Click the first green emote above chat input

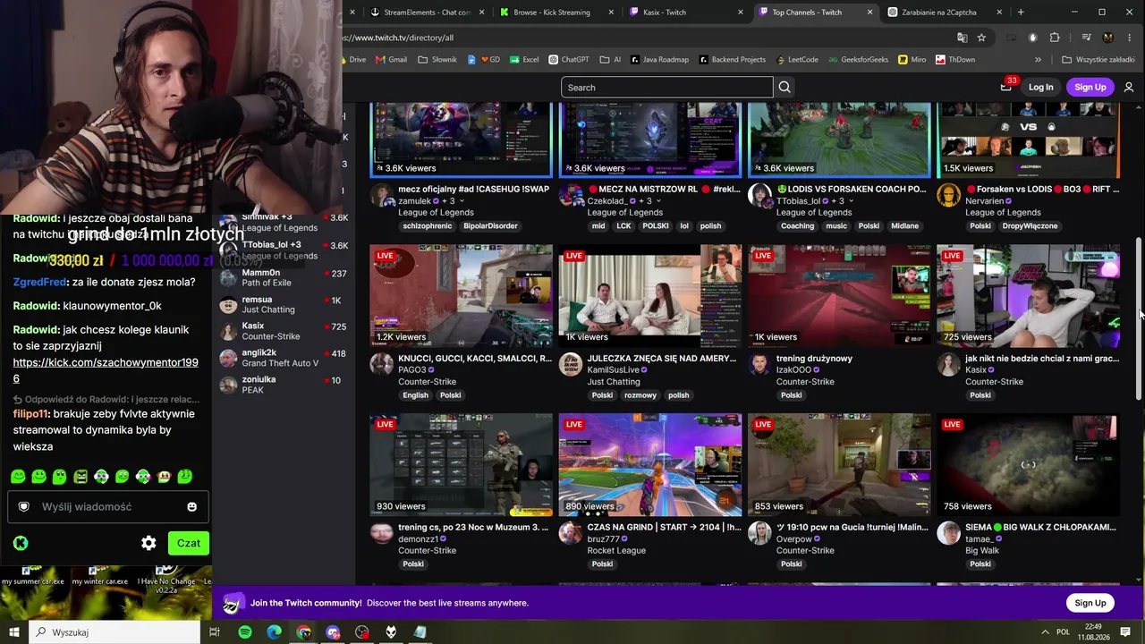tap(19, 477)
